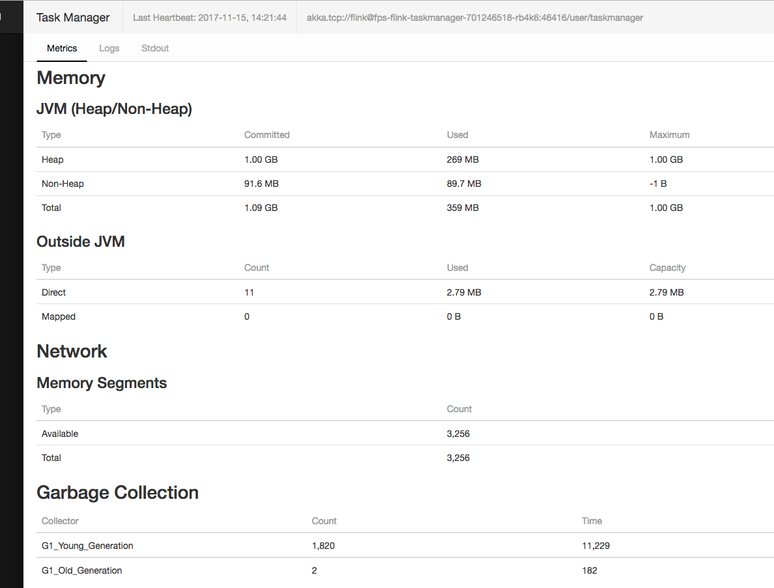
Task: Click the Time column header
Action: click(592, 521)
